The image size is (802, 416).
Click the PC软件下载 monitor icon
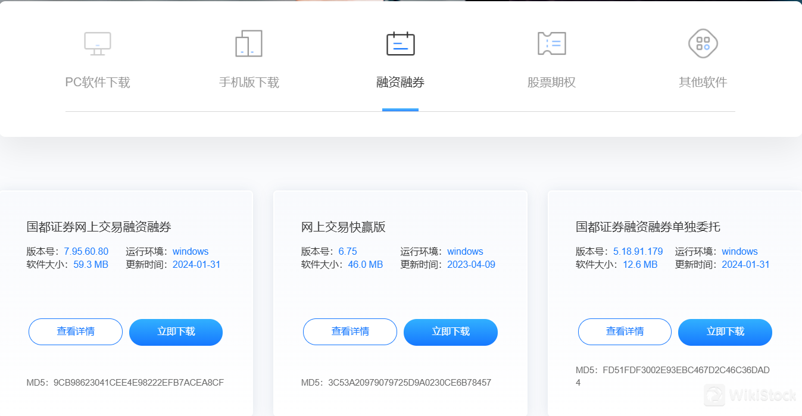coord(98,43)
